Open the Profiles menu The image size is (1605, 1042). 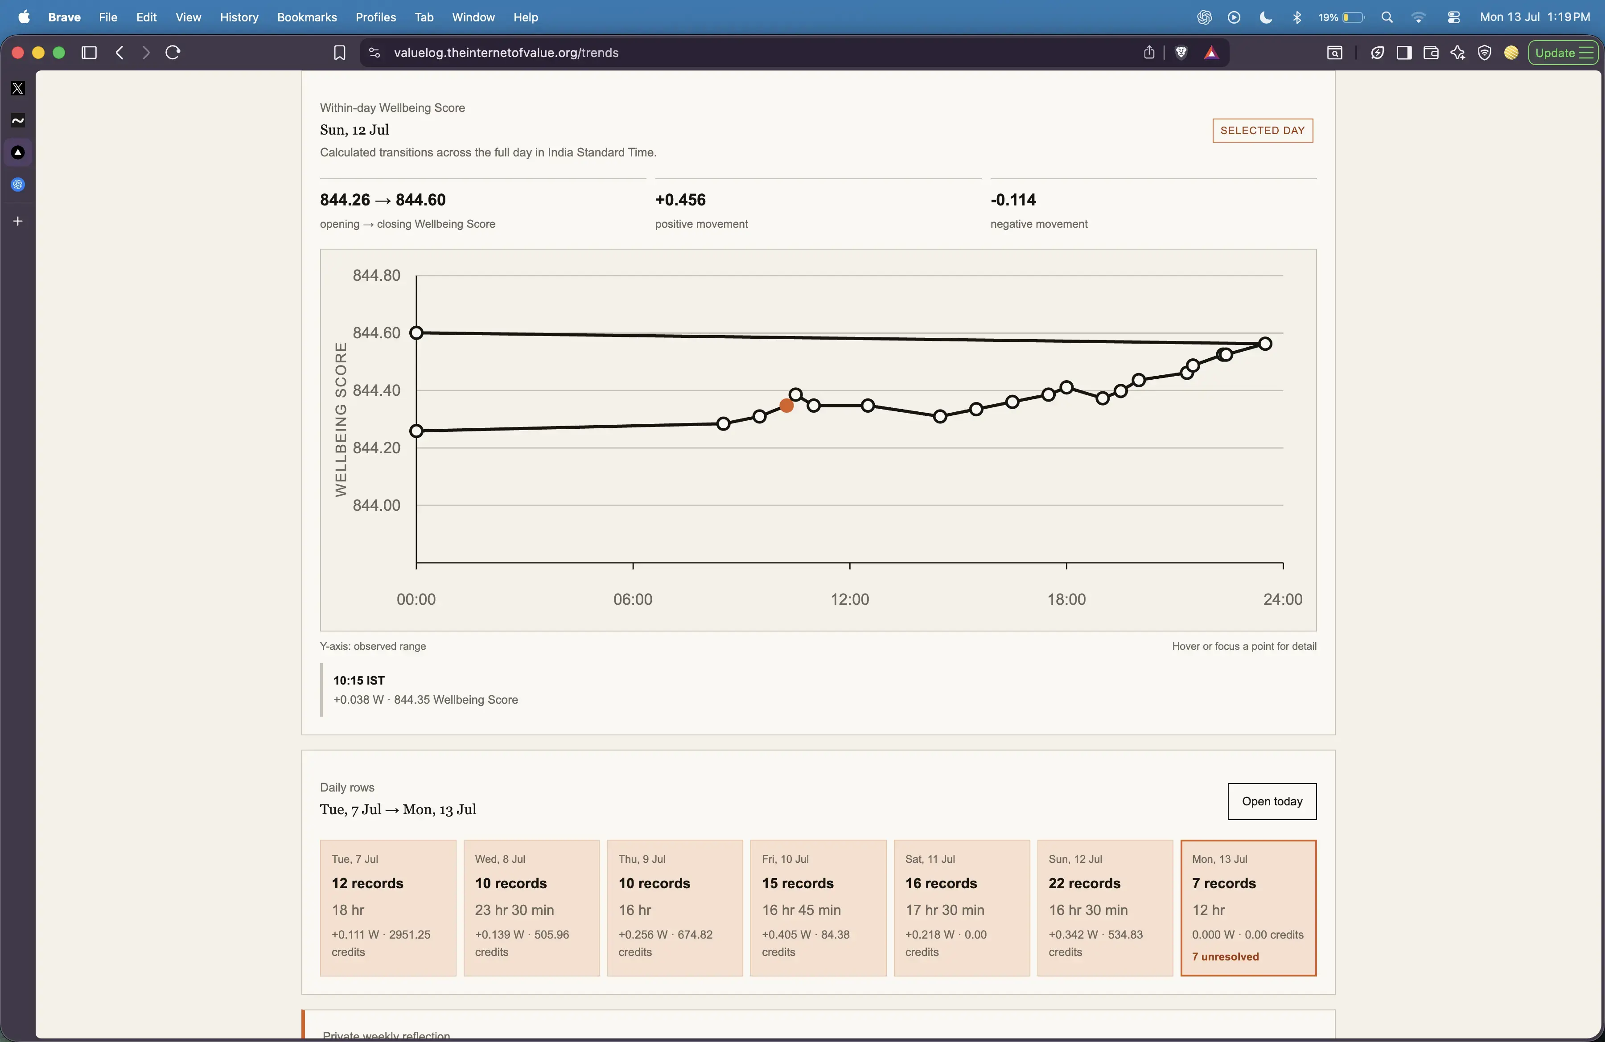[x=376, y=17]
